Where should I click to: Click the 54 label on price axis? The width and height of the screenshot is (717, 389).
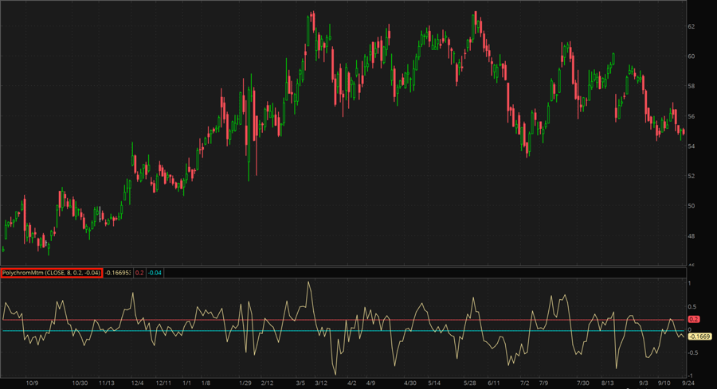click(x=692, y=146)
